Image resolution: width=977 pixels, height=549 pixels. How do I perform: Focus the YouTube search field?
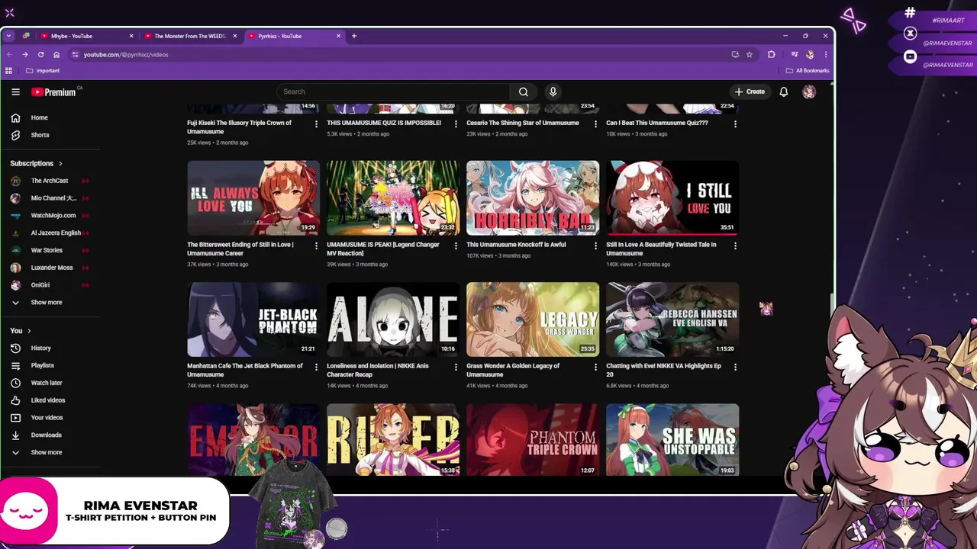click(393, 91)
